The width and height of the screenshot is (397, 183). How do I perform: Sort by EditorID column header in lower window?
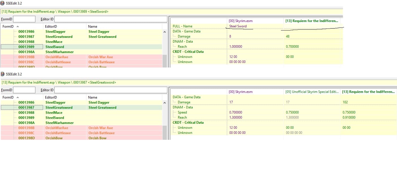click(x=65, y=97)
